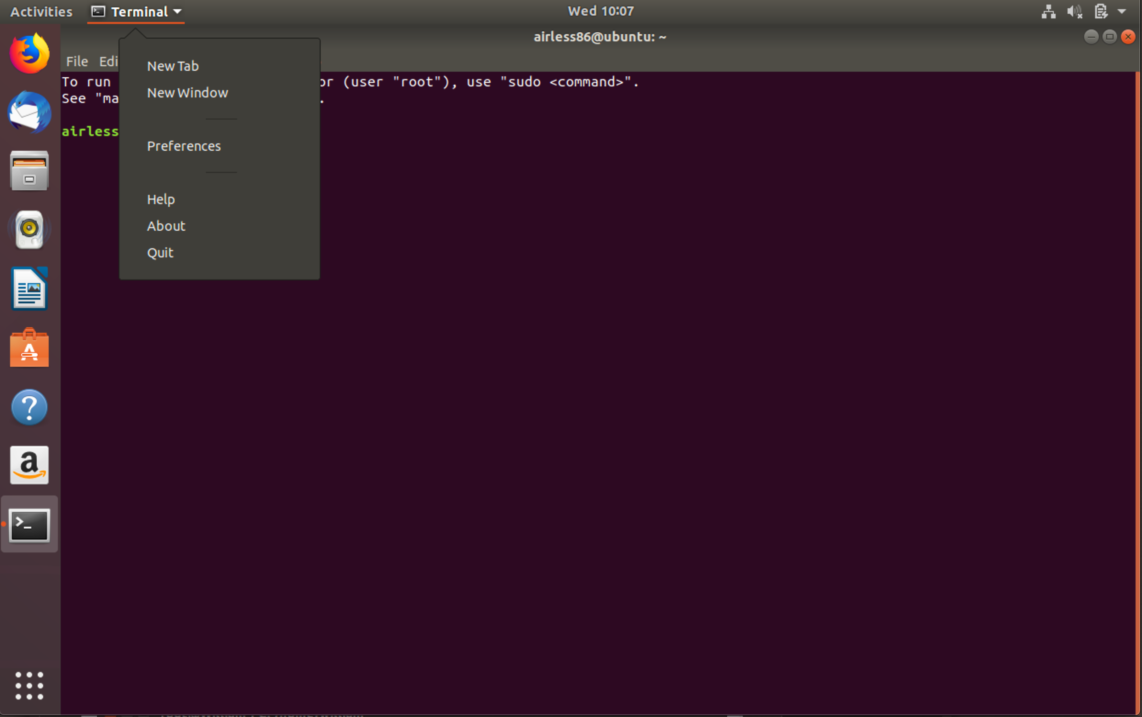
Task: Click Help in the dropdown menu
Action: [161, 199]
